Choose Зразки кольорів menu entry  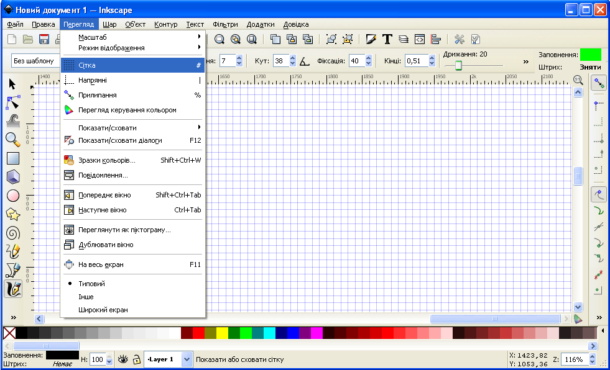(x=132, y=160)
